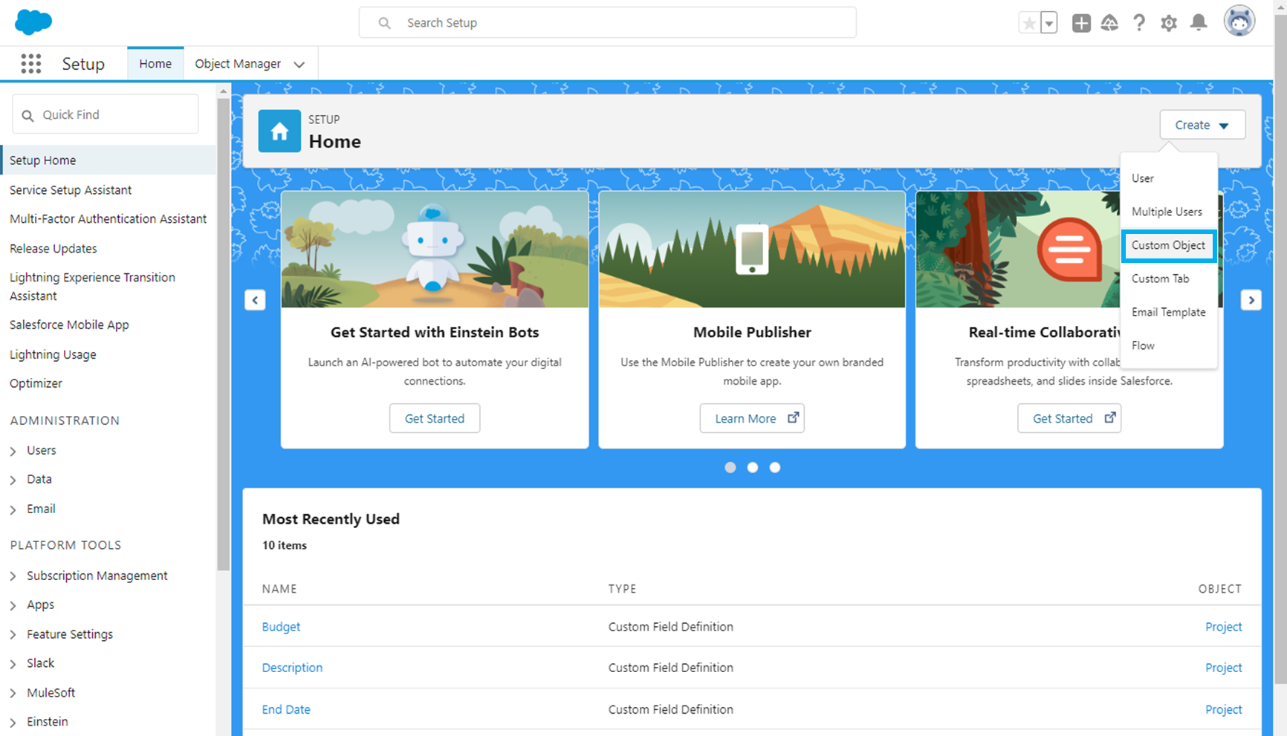Focus the Search Setup field
This screenshot has width=1287, height=736.
607,23
